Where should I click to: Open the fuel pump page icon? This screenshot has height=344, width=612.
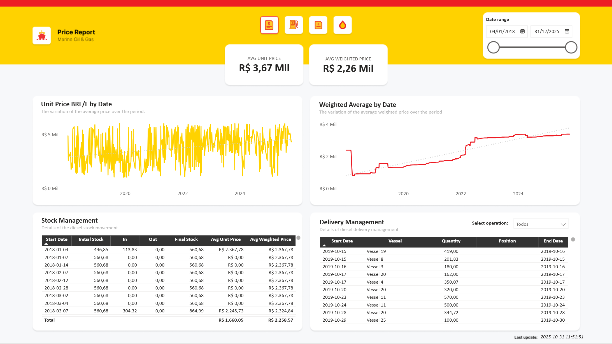coord(294,25)
